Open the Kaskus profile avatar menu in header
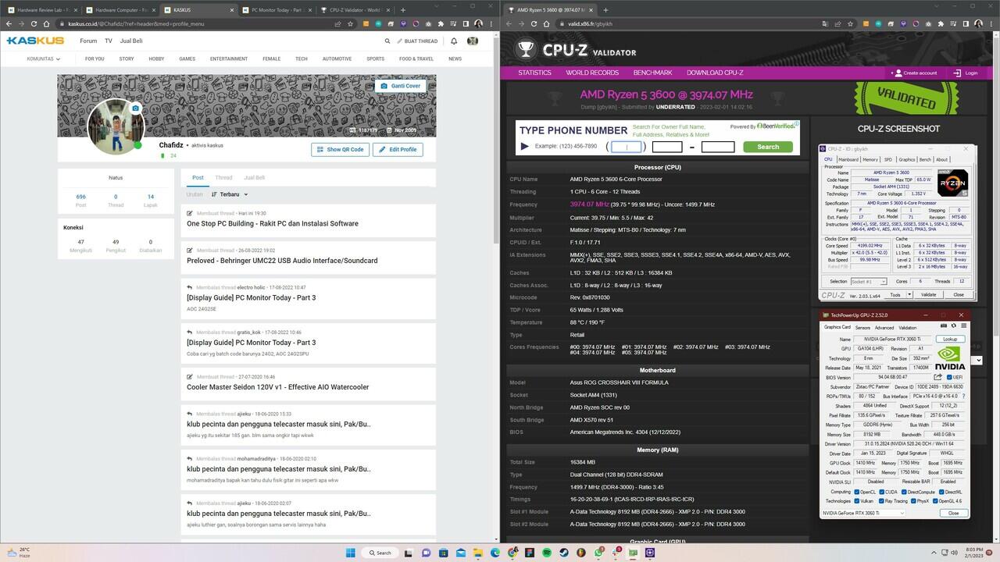The width and height of the screenshot is (1000, 562). (x=473, y=41)
